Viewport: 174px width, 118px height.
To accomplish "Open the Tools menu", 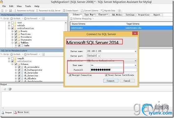I will [x=28, y=6].
